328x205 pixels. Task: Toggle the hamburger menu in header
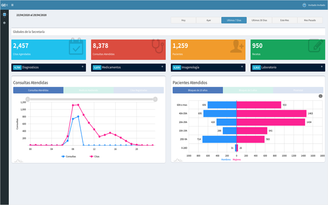coord(12,5)
